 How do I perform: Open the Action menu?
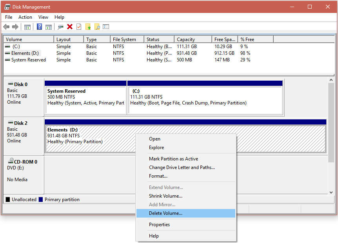pyautogui.click(x=25, y=17)
